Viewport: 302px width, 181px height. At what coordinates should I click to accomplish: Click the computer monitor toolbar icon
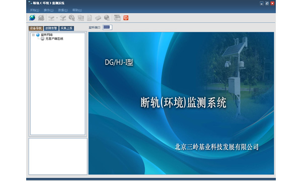(x=81, y=18)
